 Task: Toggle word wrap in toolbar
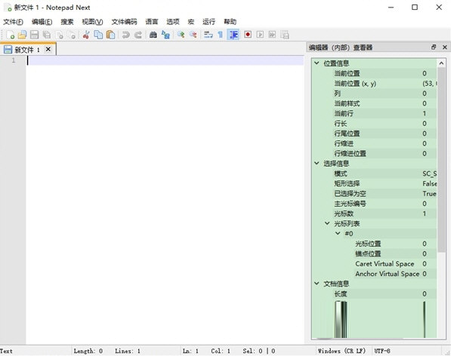208,35
